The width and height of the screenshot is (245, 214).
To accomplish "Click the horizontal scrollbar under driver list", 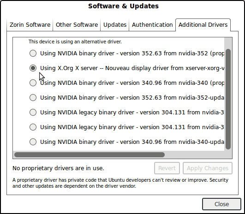I will coord(90,155).
